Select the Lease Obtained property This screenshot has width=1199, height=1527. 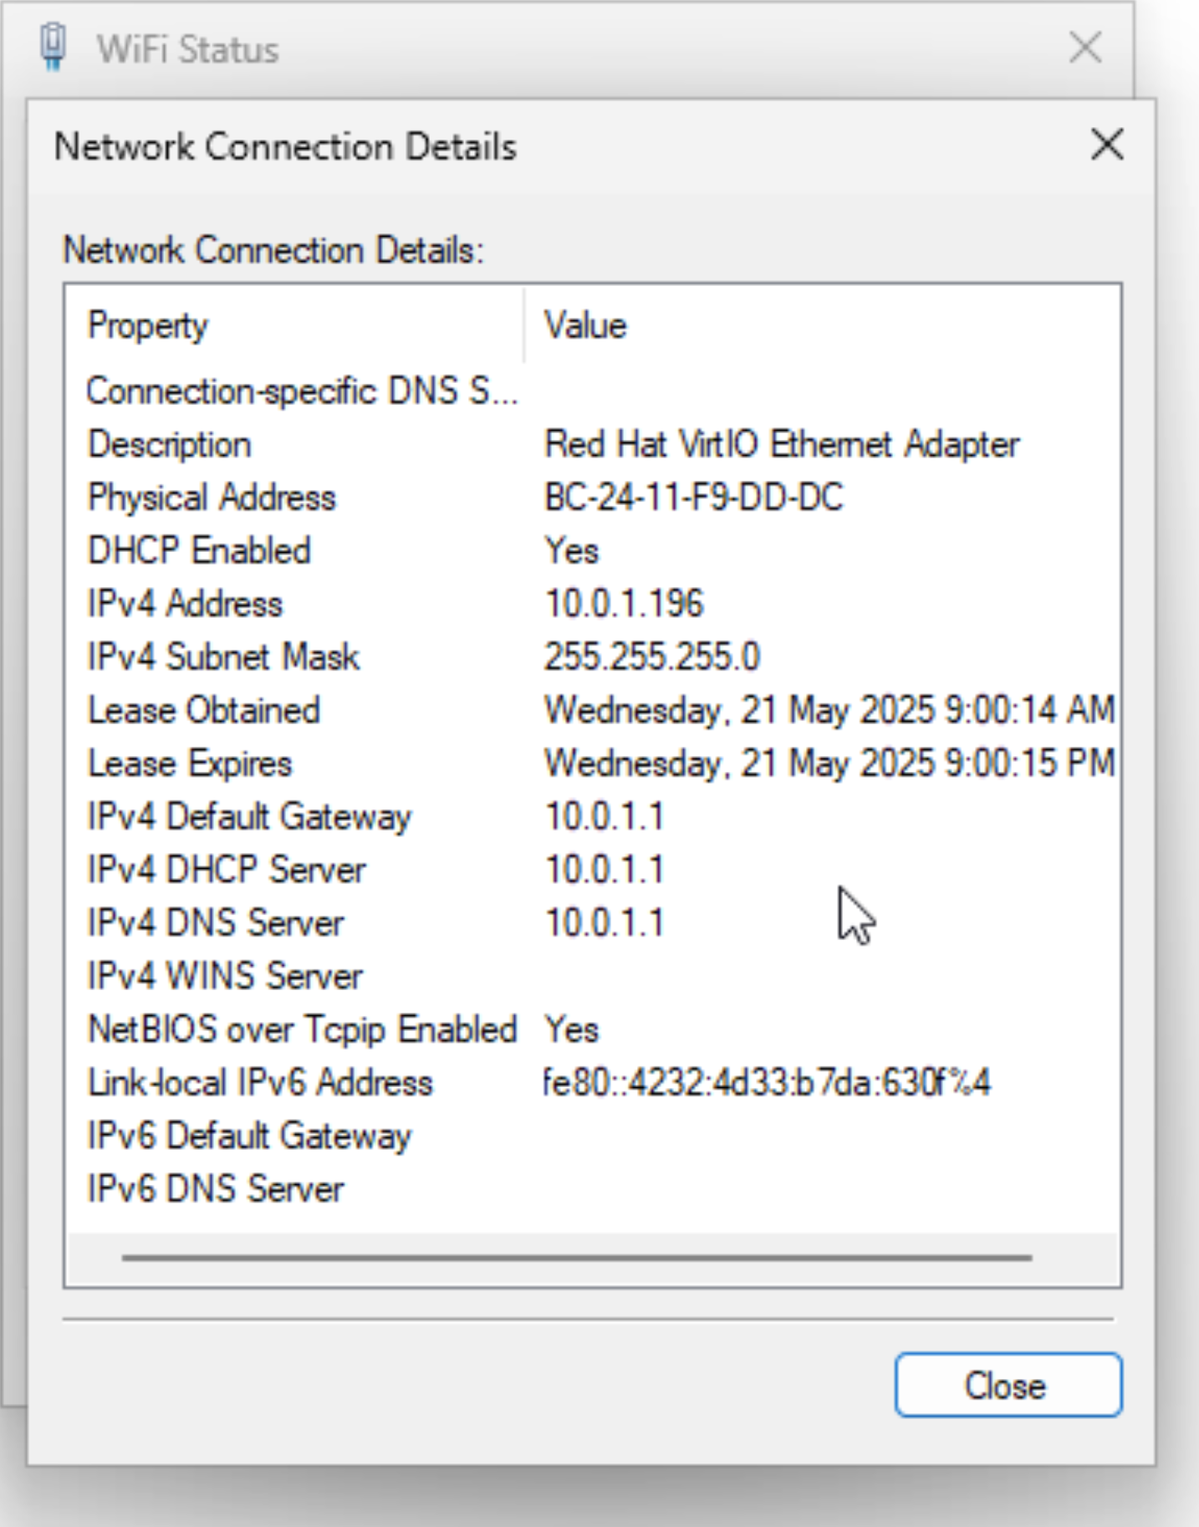203,711
